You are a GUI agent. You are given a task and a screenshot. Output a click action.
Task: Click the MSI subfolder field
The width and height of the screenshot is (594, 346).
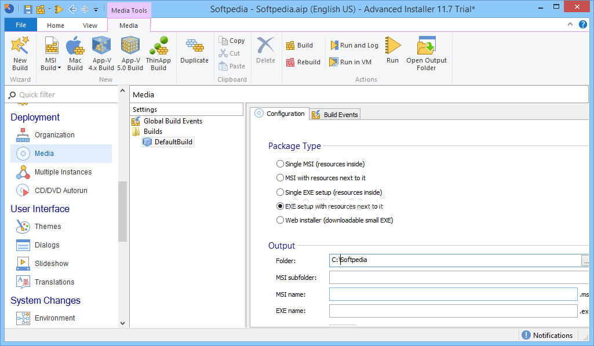[459, 278]
